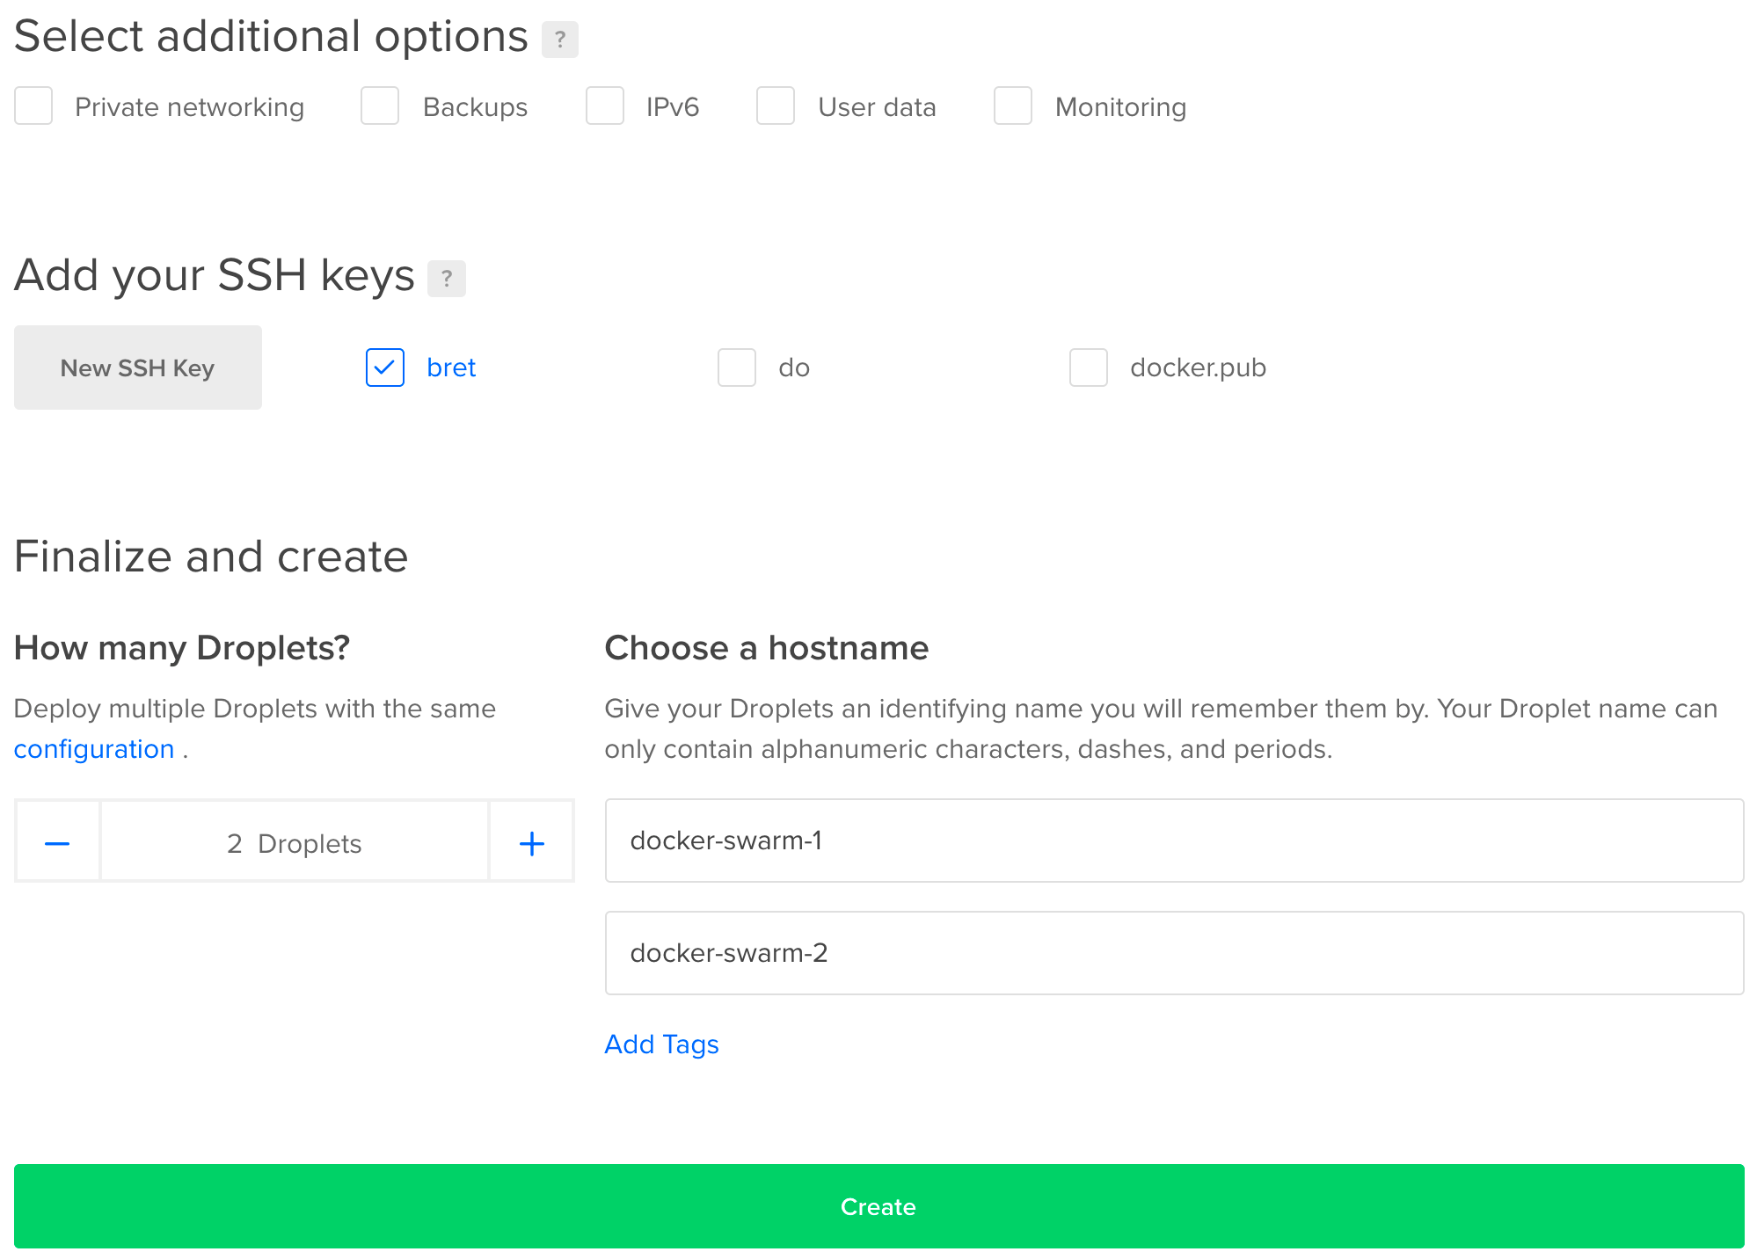Click the New SSH Key button
Image resolution: width=1757 pixels, height=1259 pixels.
click(x=138, y=367)
